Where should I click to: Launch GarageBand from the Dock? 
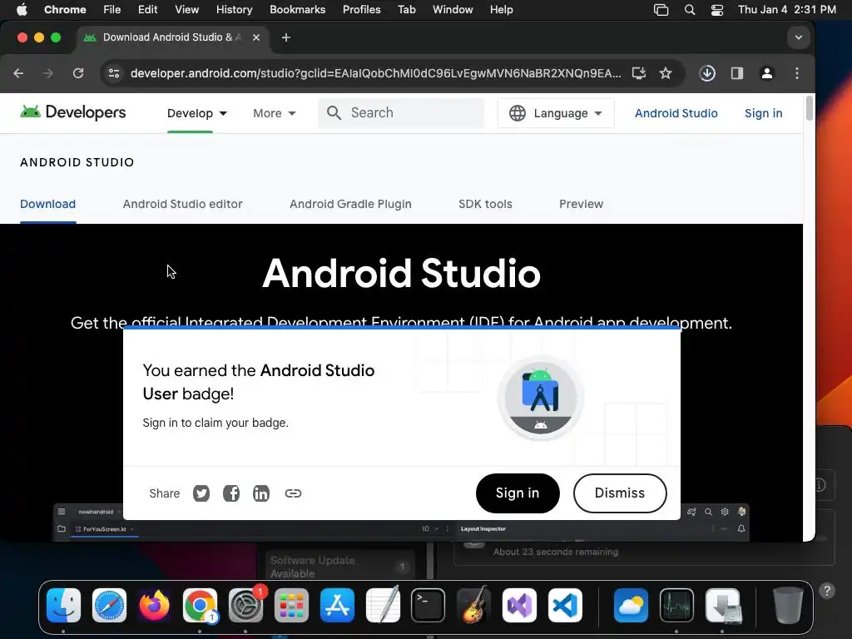(x=473, y=605)
